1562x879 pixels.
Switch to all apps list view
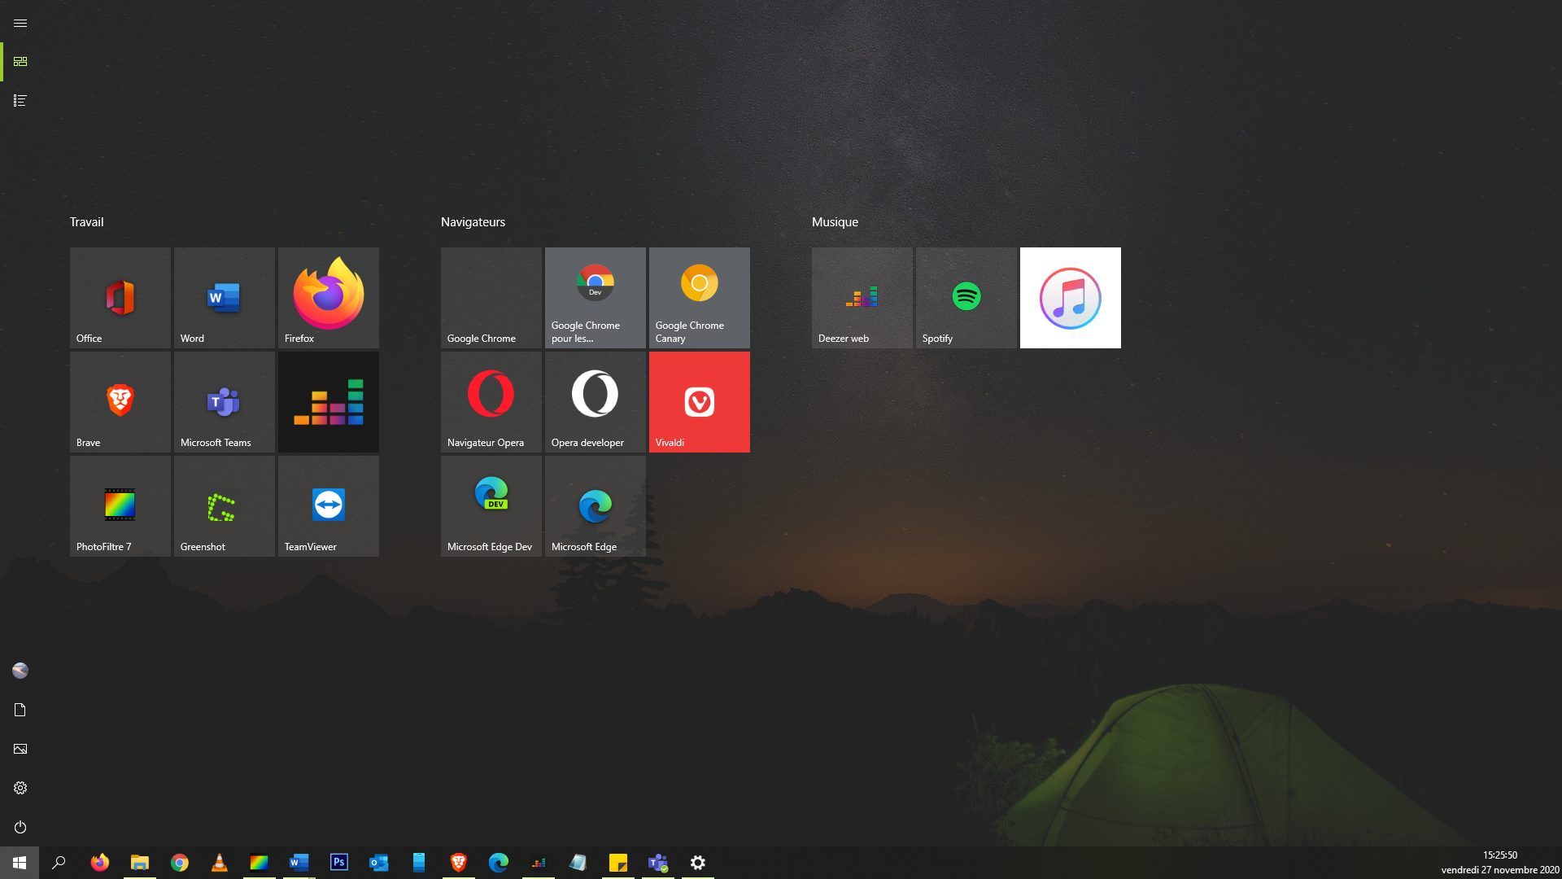coord(20,101)
